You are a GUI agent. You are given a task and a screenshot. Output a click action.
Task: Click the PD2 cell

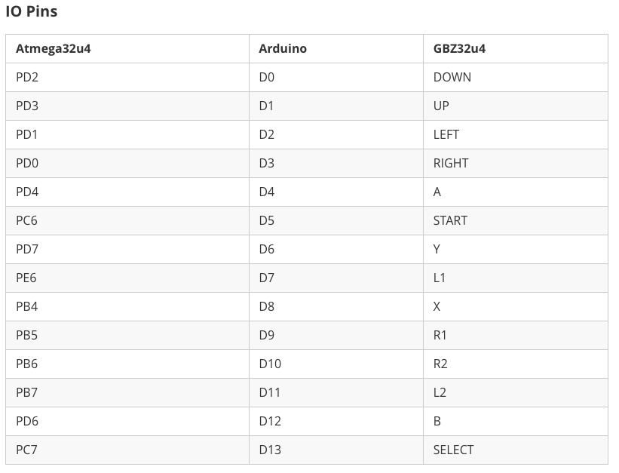(x=127, y=78)
